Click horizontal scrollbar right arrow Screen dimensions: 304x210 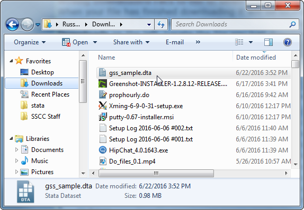(x=286, y=173)
